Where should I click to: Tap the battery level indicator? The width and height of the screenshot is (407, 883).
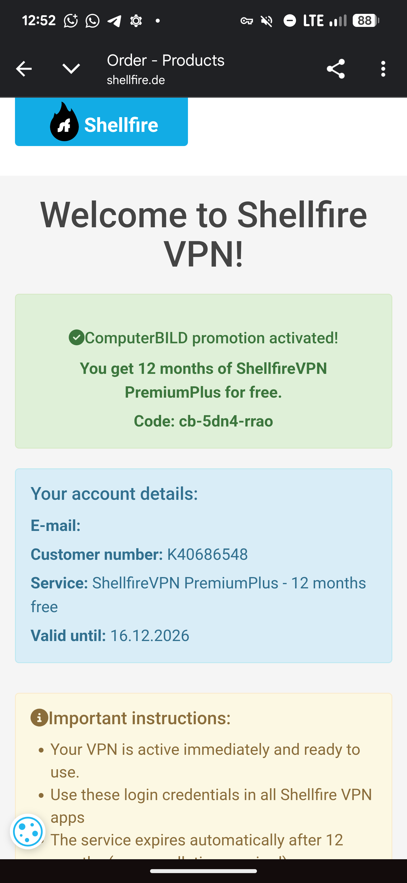point(365,21)
